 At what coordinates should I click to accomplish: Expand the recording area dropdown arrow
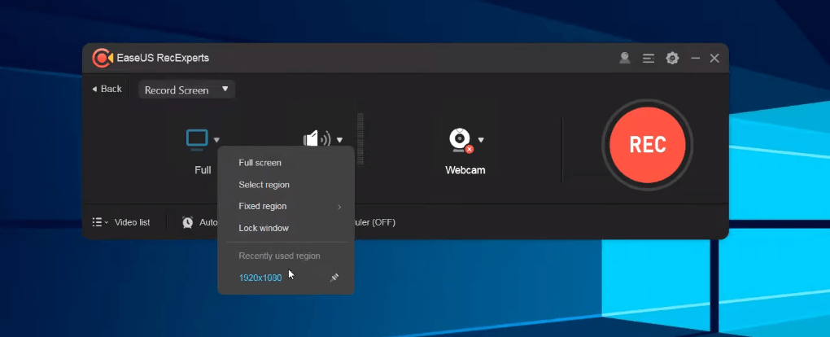(x=216, y=140)
